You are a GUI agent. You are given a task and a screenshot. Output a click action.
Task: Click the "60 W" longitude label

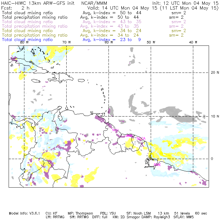(109, 42)
